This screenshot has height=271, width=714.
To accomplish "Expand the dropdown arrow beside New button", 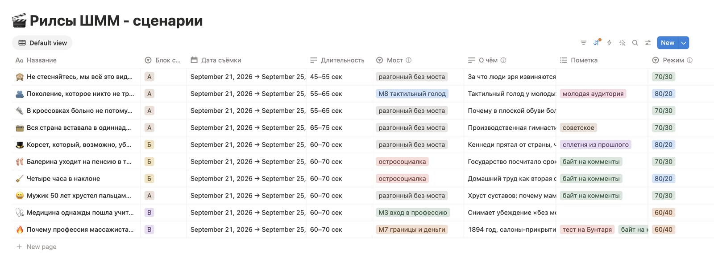I will (684, 43).
